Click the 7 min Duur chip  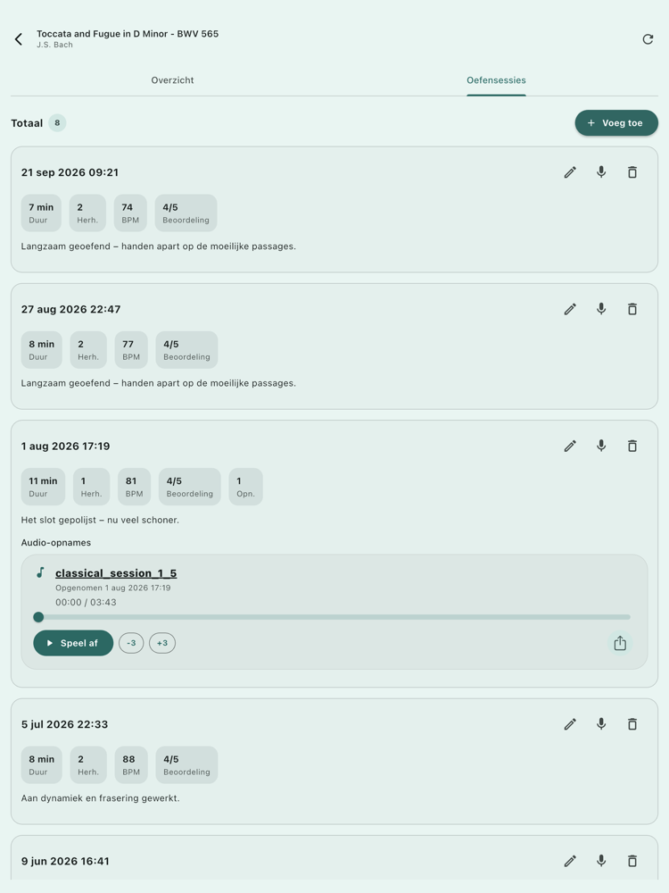tap(41, 213)
